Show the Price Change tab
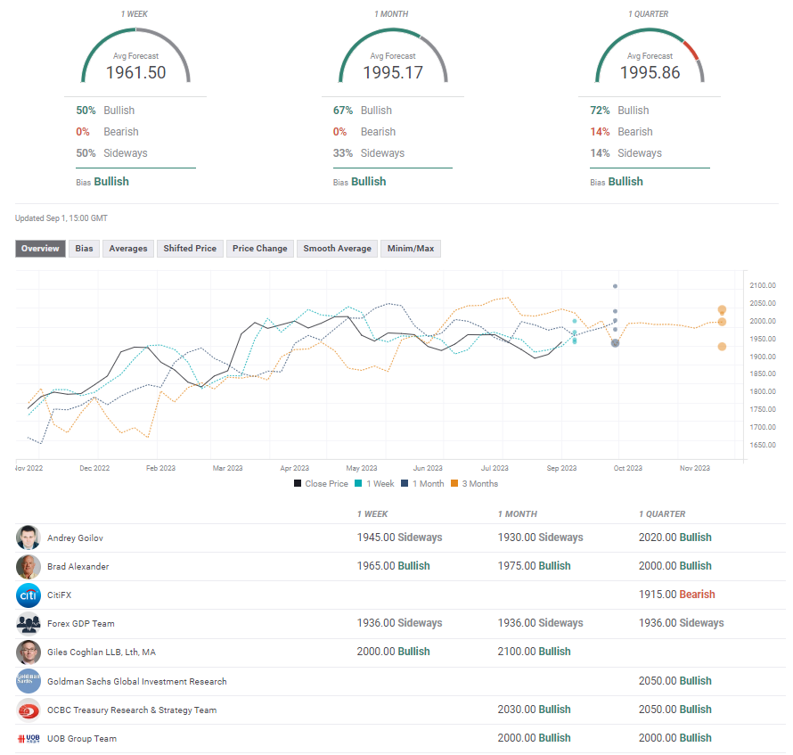 [x=259, y=249]
